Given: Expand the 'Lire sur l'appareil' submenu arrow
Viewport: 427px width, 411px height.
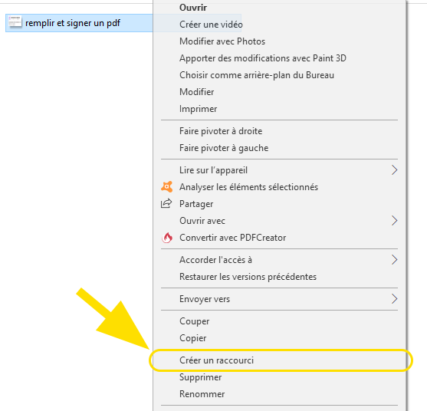Looking at the screenshot, I should click(x=394, y=170).
